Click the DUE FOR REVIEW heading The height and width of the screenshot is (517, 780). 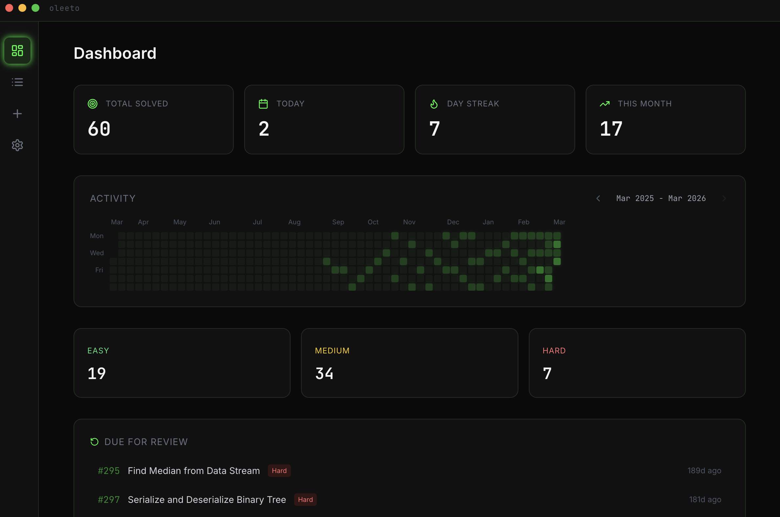click(x=146, y=441)
